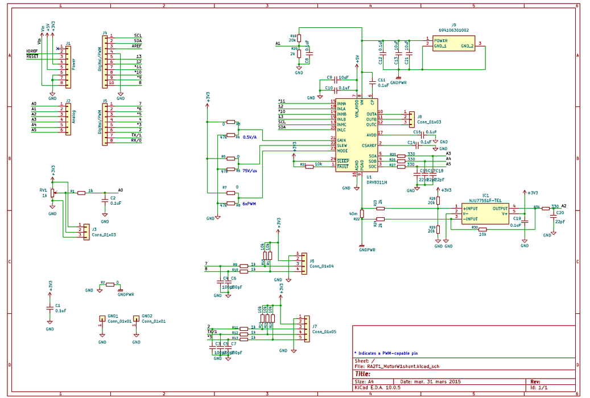Click the "0.5V/A" gain note
Viewport: 590px width, 398px height.
[x=250, y=137]
